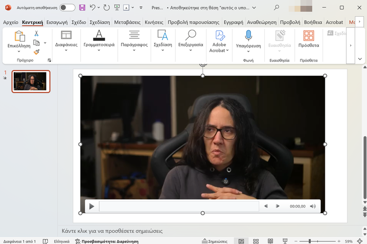Mute the video with speaker icon
367x244 pixels.
pyautogui.click(x=313, y=206)
